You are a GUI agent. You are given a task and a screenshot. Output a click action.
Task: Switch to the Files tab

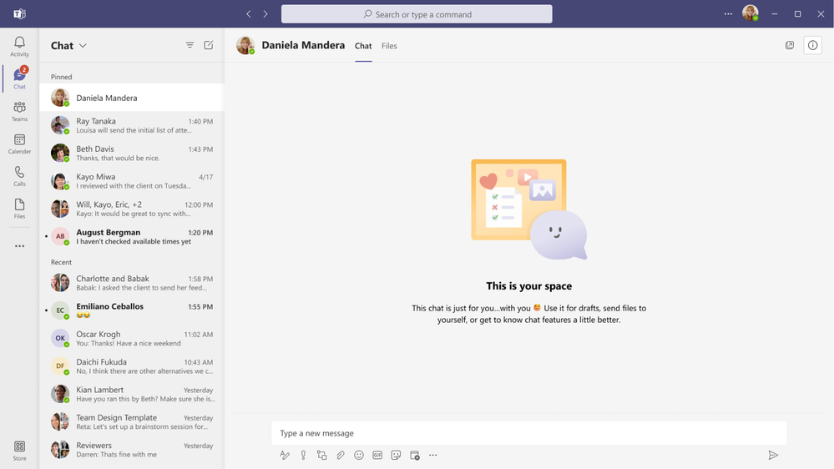[389, 46]
